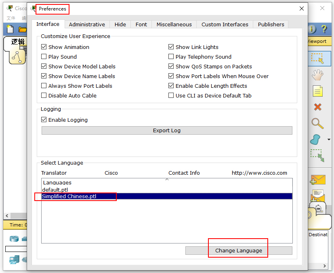334x273 pixels.
Task: Enable the Play Sound checkbox
Action: pyautogui.click(x=44, y=57)
